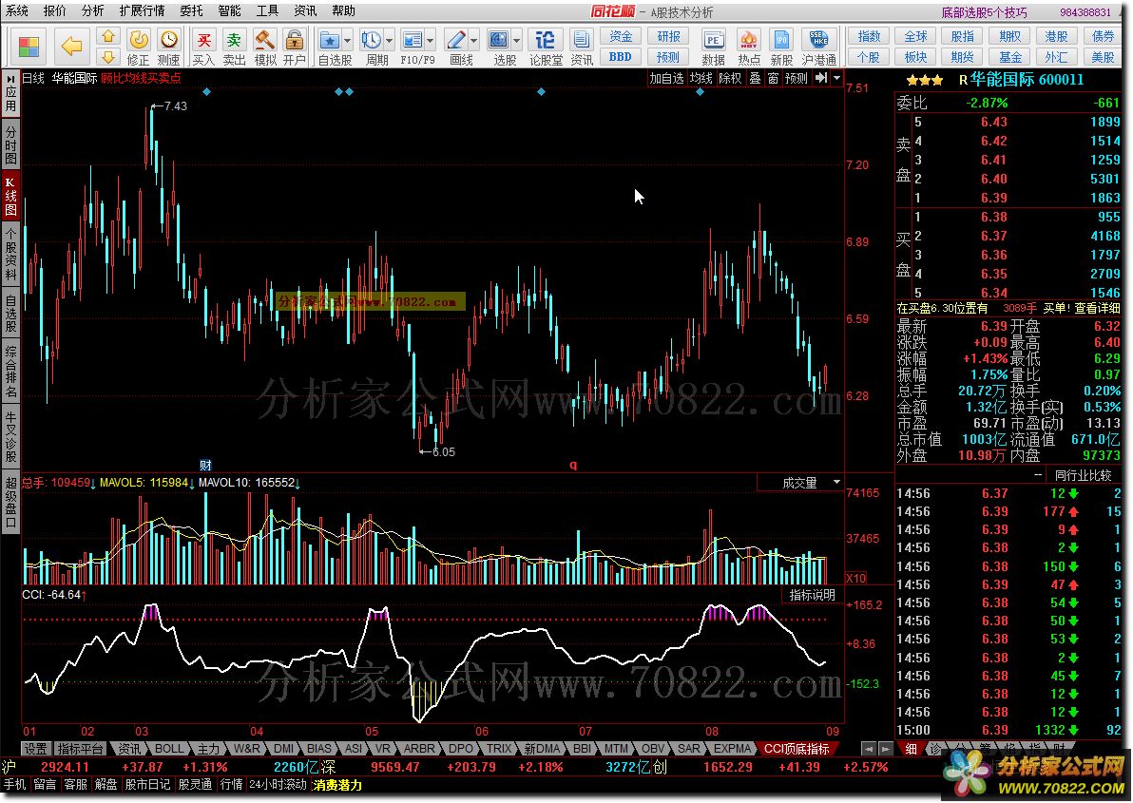Open the 同行业比较 panel option
Image resolution: width=1133 pixels, height=803 pixels.
[x=1083, y=475]
